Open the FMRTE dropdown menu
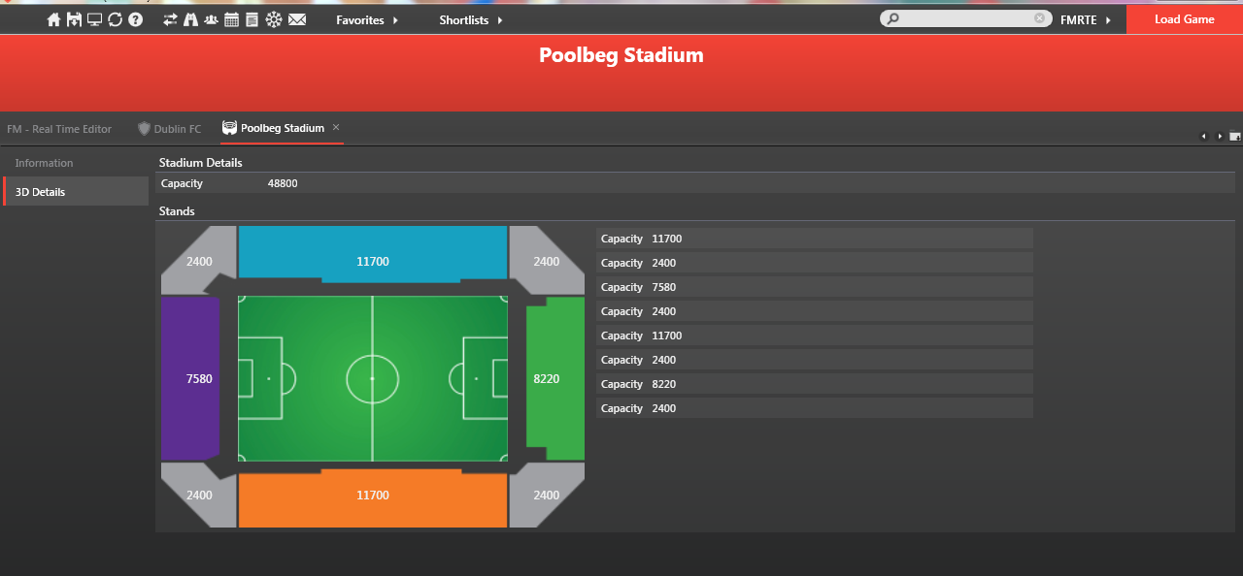Image resolution: width=1243 pixels, height=576 pixels. pos(1086,19)
